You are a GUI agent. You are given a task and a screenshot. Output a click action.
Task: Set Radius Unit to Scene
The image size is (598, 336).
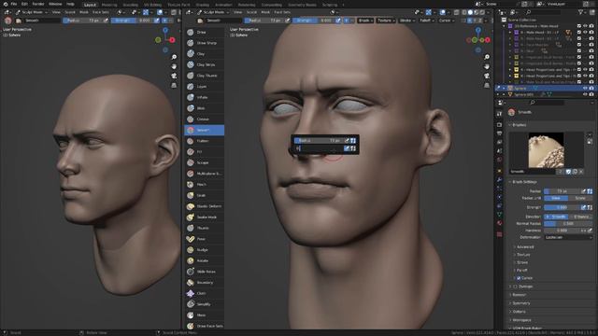[x=580, y=198]
